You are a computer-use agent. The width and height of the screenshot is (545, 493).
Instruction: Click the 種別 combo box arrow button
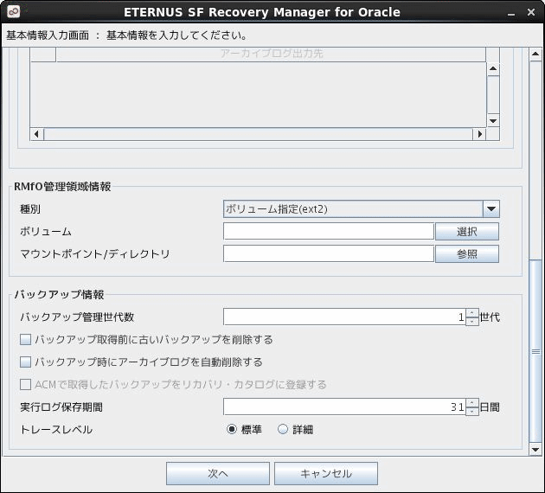pos(491,208)
